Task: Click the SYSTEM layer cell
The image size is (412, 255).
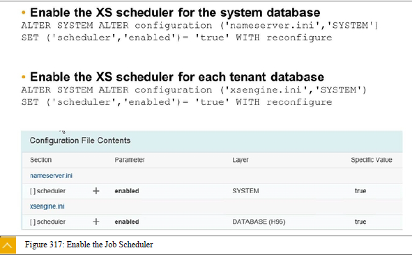Action: click(x=245, y=191)
